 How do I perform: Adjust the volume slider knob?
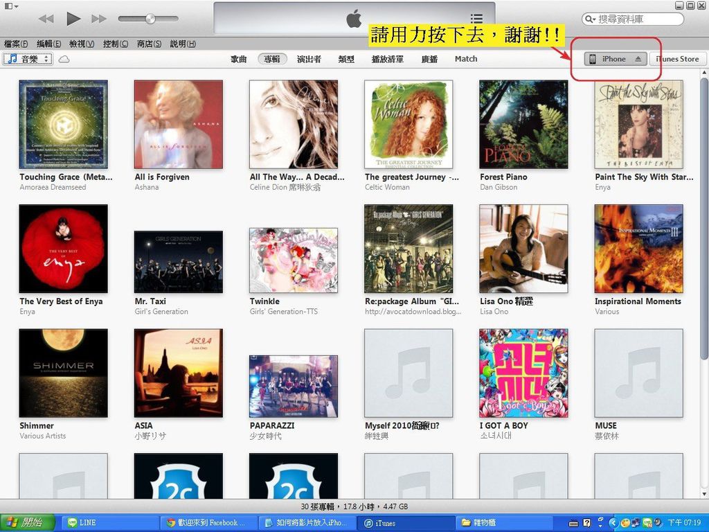(150, 19)
